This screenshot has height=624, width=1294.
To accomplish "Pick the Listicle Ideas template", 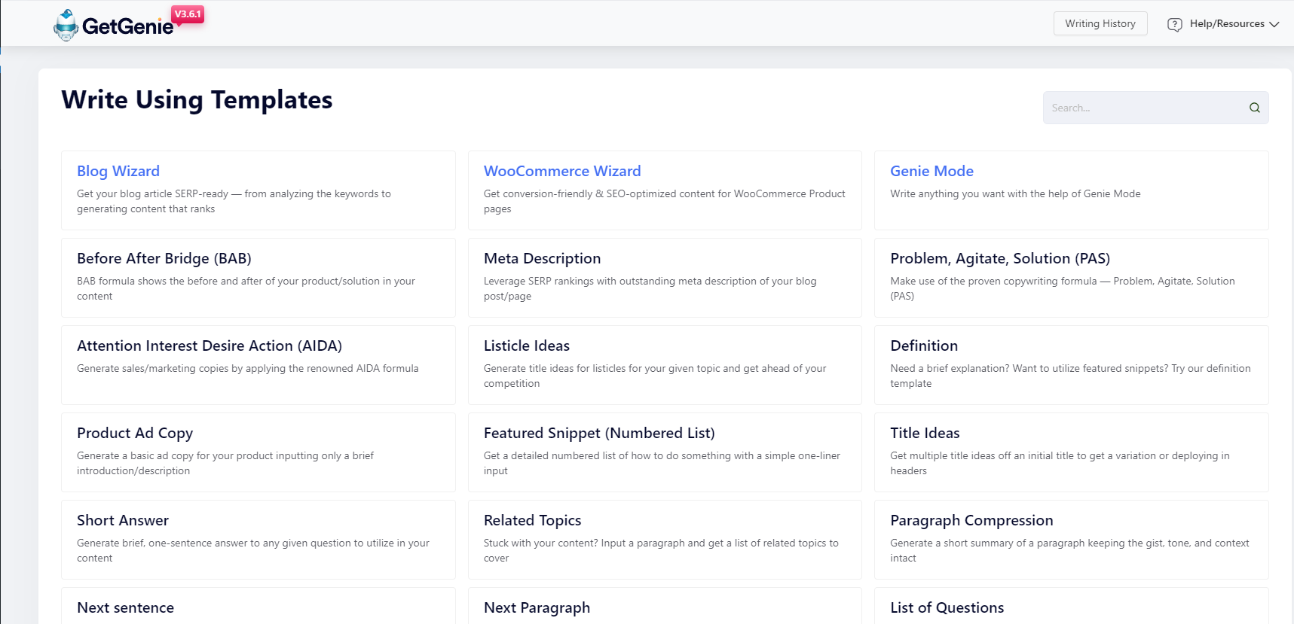I will click(x=665, y=365).
